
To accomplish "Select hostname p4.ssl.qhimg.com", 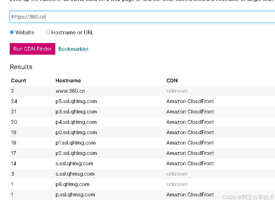I will click(76, 122).
